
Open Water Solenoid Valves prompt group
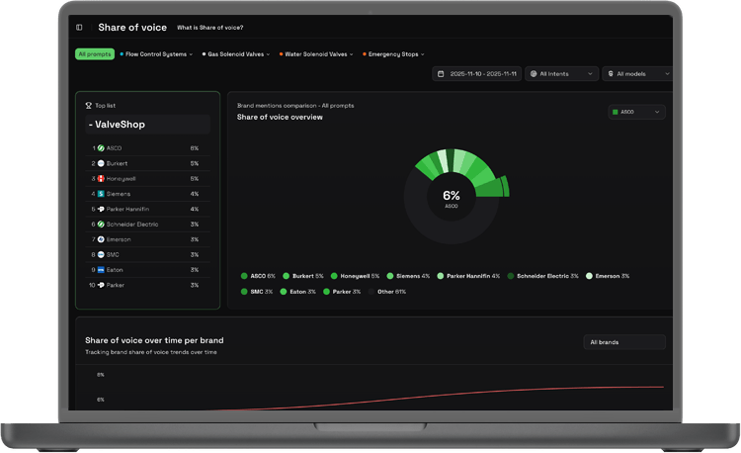pos(316,54)
